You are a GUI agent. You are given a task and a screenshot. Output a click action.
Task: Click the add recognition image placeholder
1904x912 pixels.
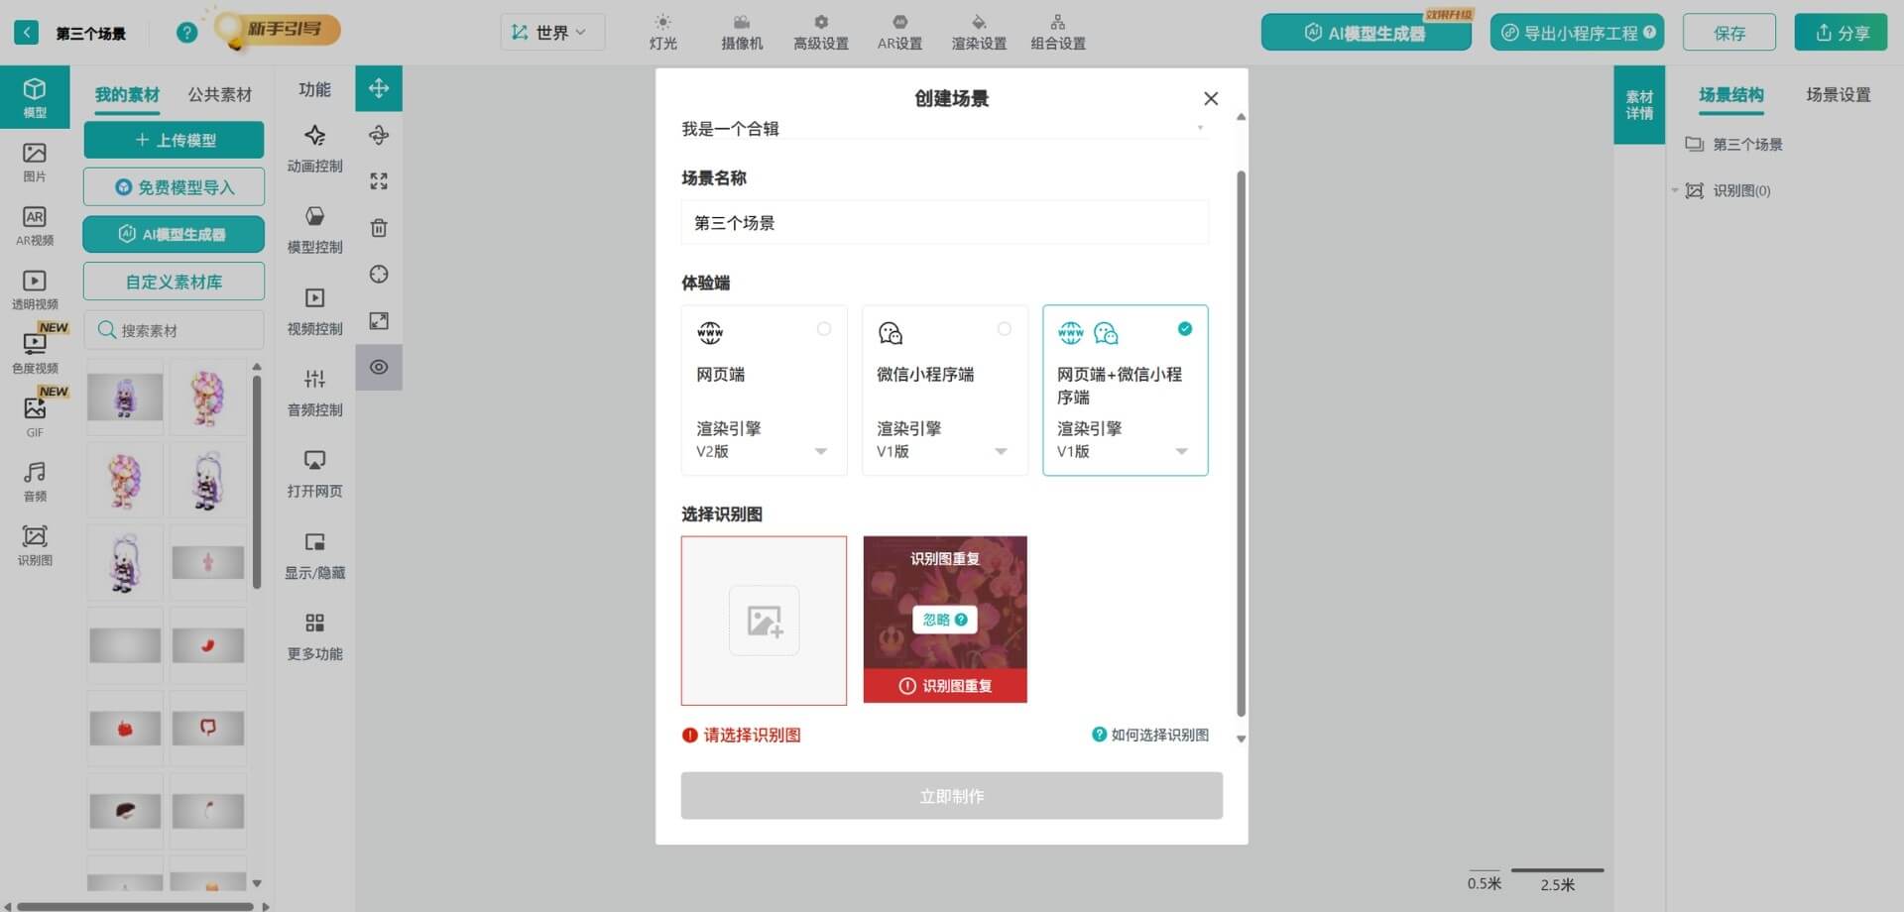[x=764, y=621]
